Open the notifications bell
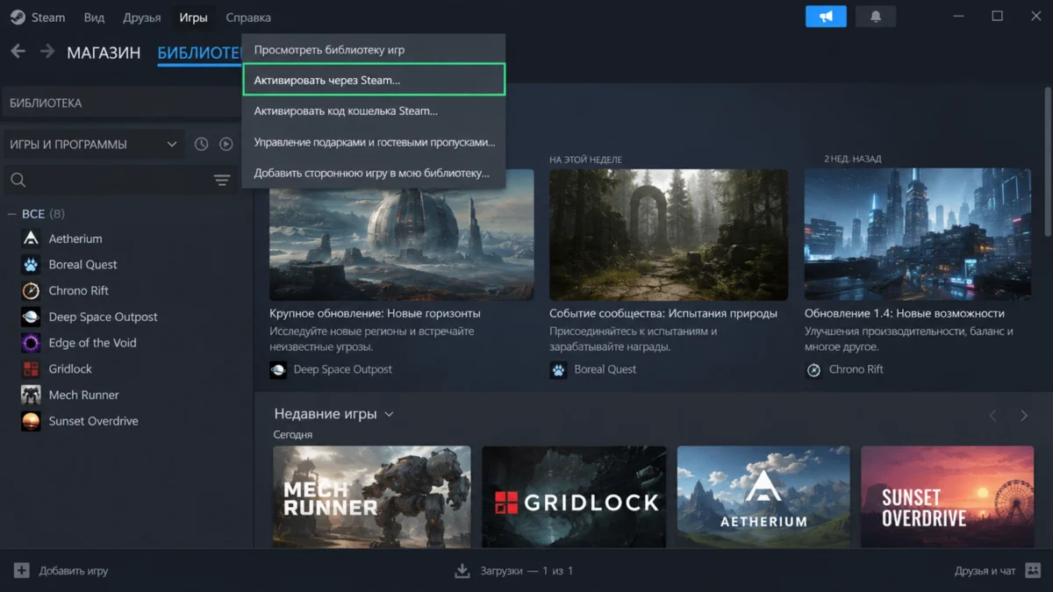 click(x=875, y=17)
